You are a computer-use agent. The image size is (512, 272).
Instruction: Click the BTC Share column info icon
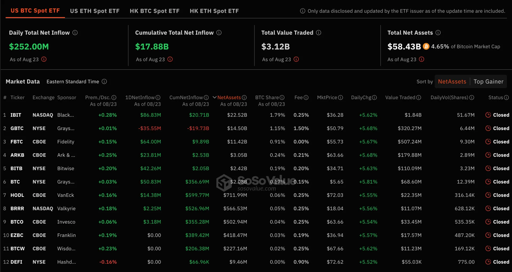pos(282,98)
